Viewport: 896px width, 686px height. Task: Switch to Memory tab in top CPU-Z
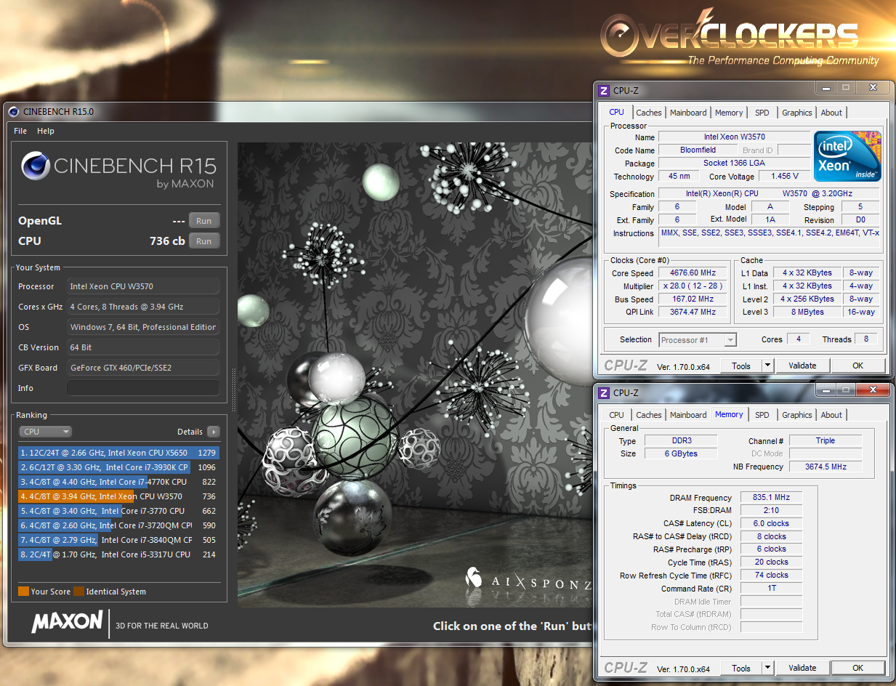tap(729, 113)
